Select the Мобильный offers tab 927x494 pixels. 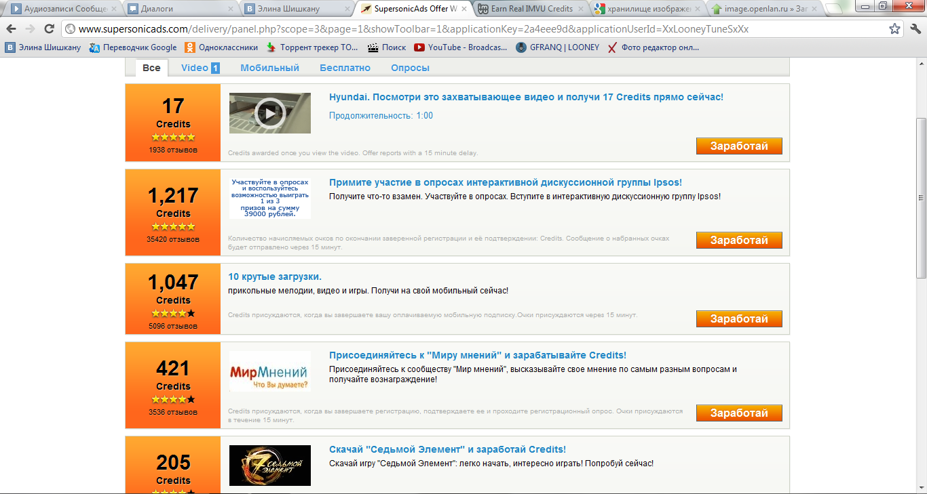[269, 68]
